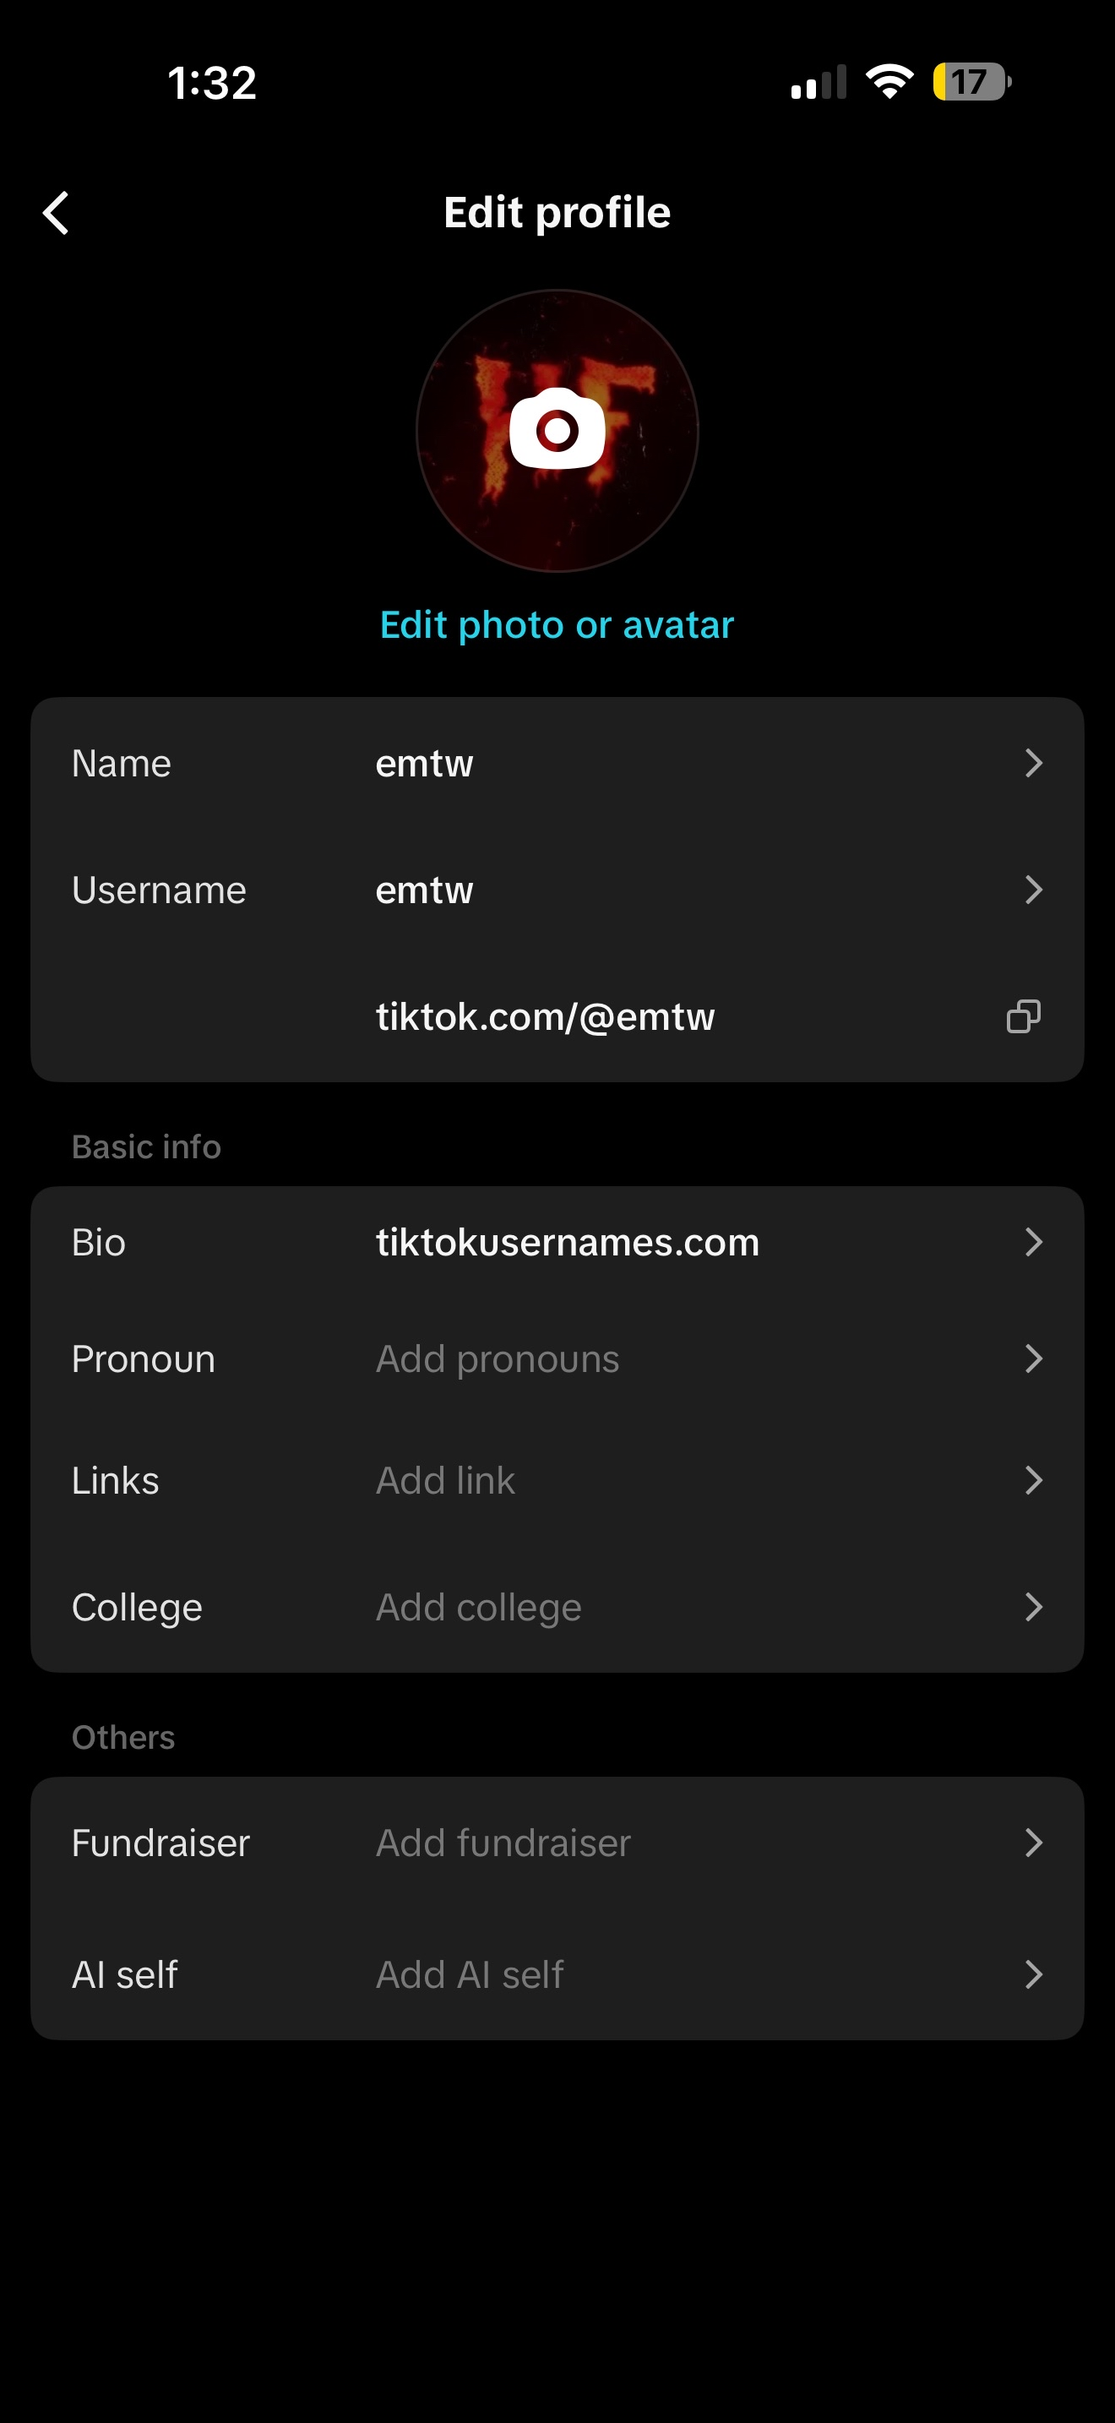Edit the bio text tiktokusernames.com
1115x2423 pixels.
point(567,1242)
